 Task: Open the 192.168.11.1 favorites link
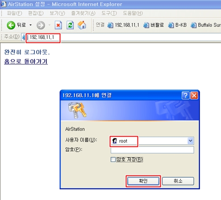coord(123,25)
